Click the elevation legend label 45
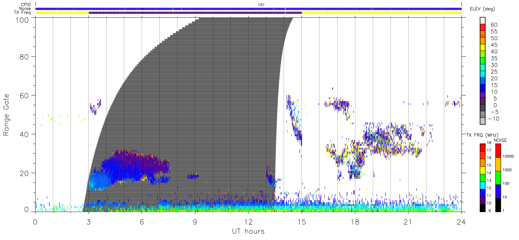Image resolution: width=519 pixels, height=240 pixels. (x=494, y=45)
